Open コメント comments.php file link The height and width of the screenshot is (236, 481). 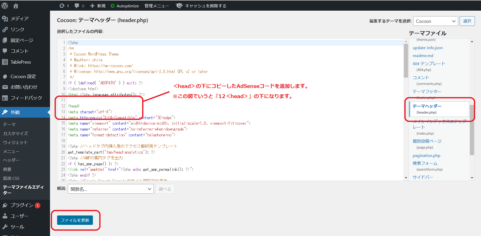point(421,78)
